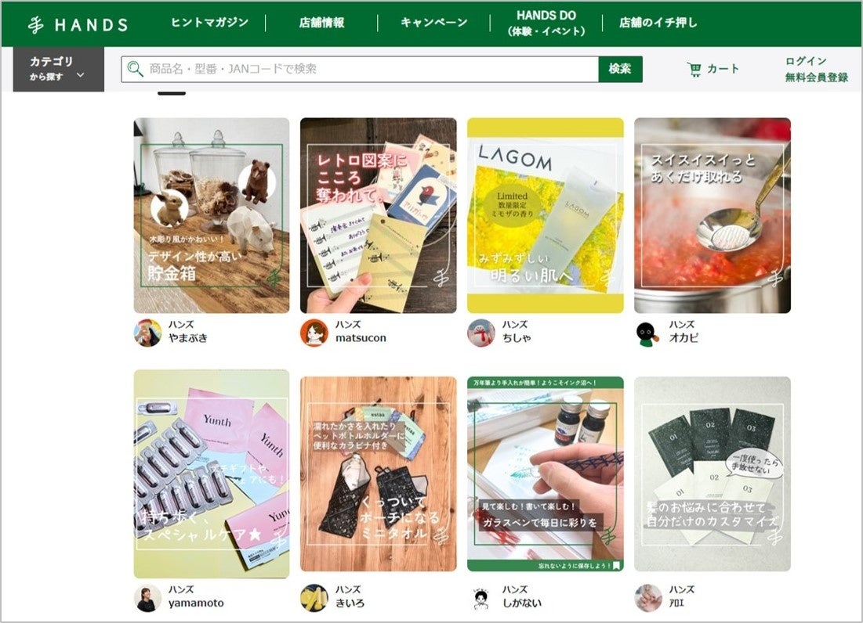Viewport: 863px width, 623px height.
Task: Open オカピ's profile avatar
Action: [x=647, y=333]
